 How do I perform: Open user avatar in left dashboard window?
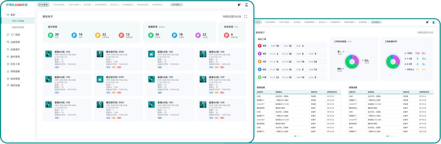(247, 5)
